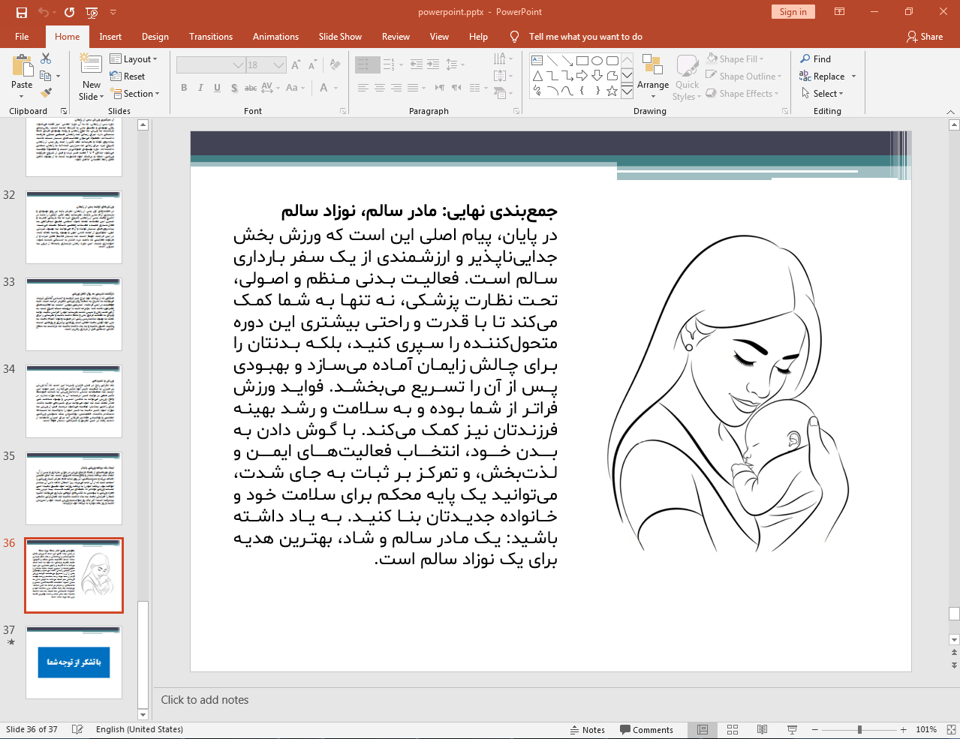Toggle Normal view button in status bar
Viewport: 960px width, 739px height.
703,729
